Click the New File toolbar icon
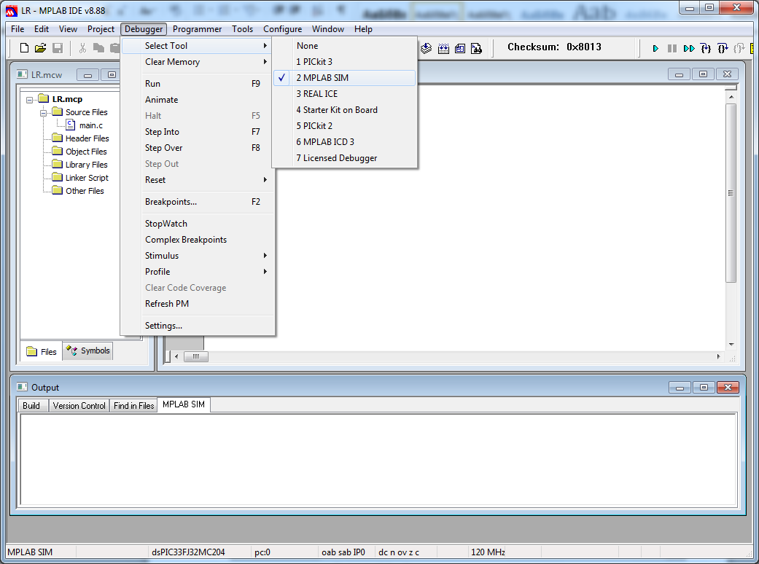The height and width of the screenshot is (564, 759). (x=24, y=48)
